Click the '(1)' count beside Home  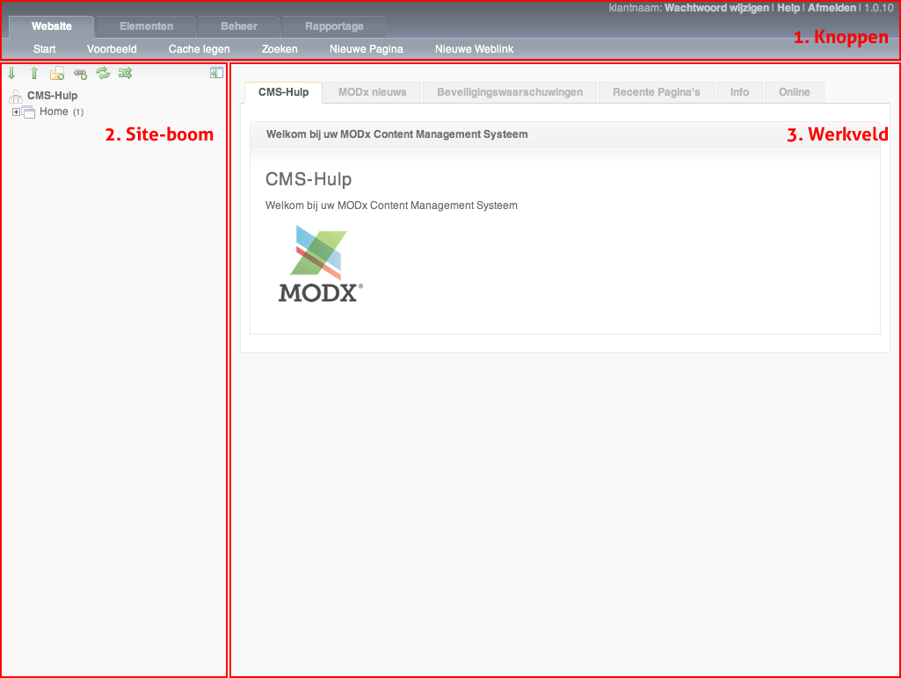[x=78, y=112]
